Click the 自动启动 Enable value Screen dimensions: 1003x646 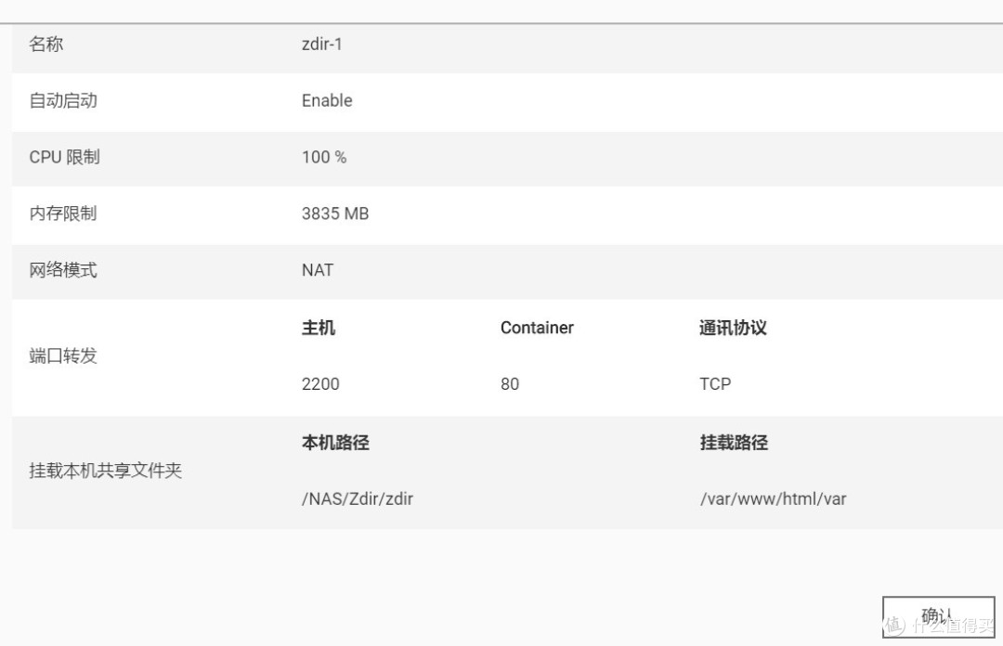[x=326, y=100]
